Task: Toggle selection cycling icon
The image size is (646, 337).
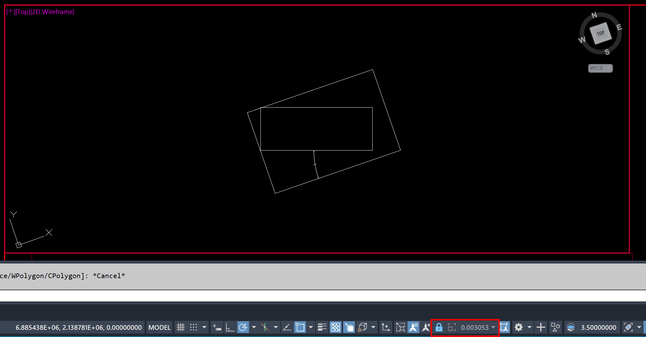Action: coord(349,327)
